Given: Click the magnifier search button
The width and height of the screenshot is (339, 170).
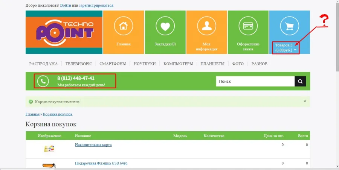Looking at the screenshot, I should click(x=300, y=81).
